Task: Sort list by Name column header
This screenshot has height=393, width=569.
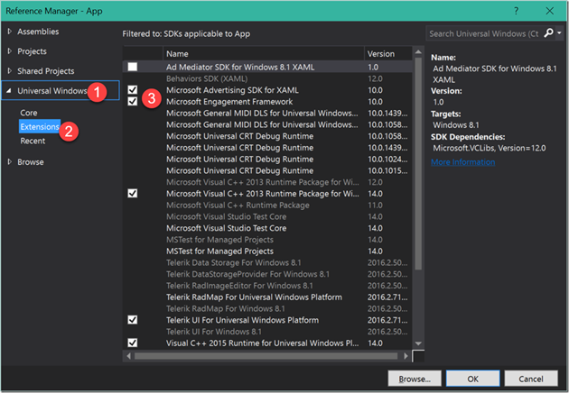Action: click(x=263, y=53)
